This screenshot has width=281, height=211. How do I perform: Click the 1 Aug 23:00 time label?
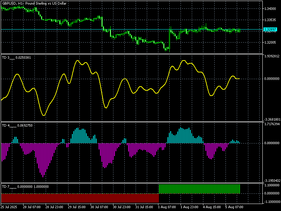point(189,207)
